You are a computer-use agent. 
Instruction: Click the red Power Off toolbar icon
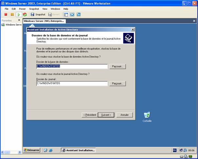(x=6, y=14)
